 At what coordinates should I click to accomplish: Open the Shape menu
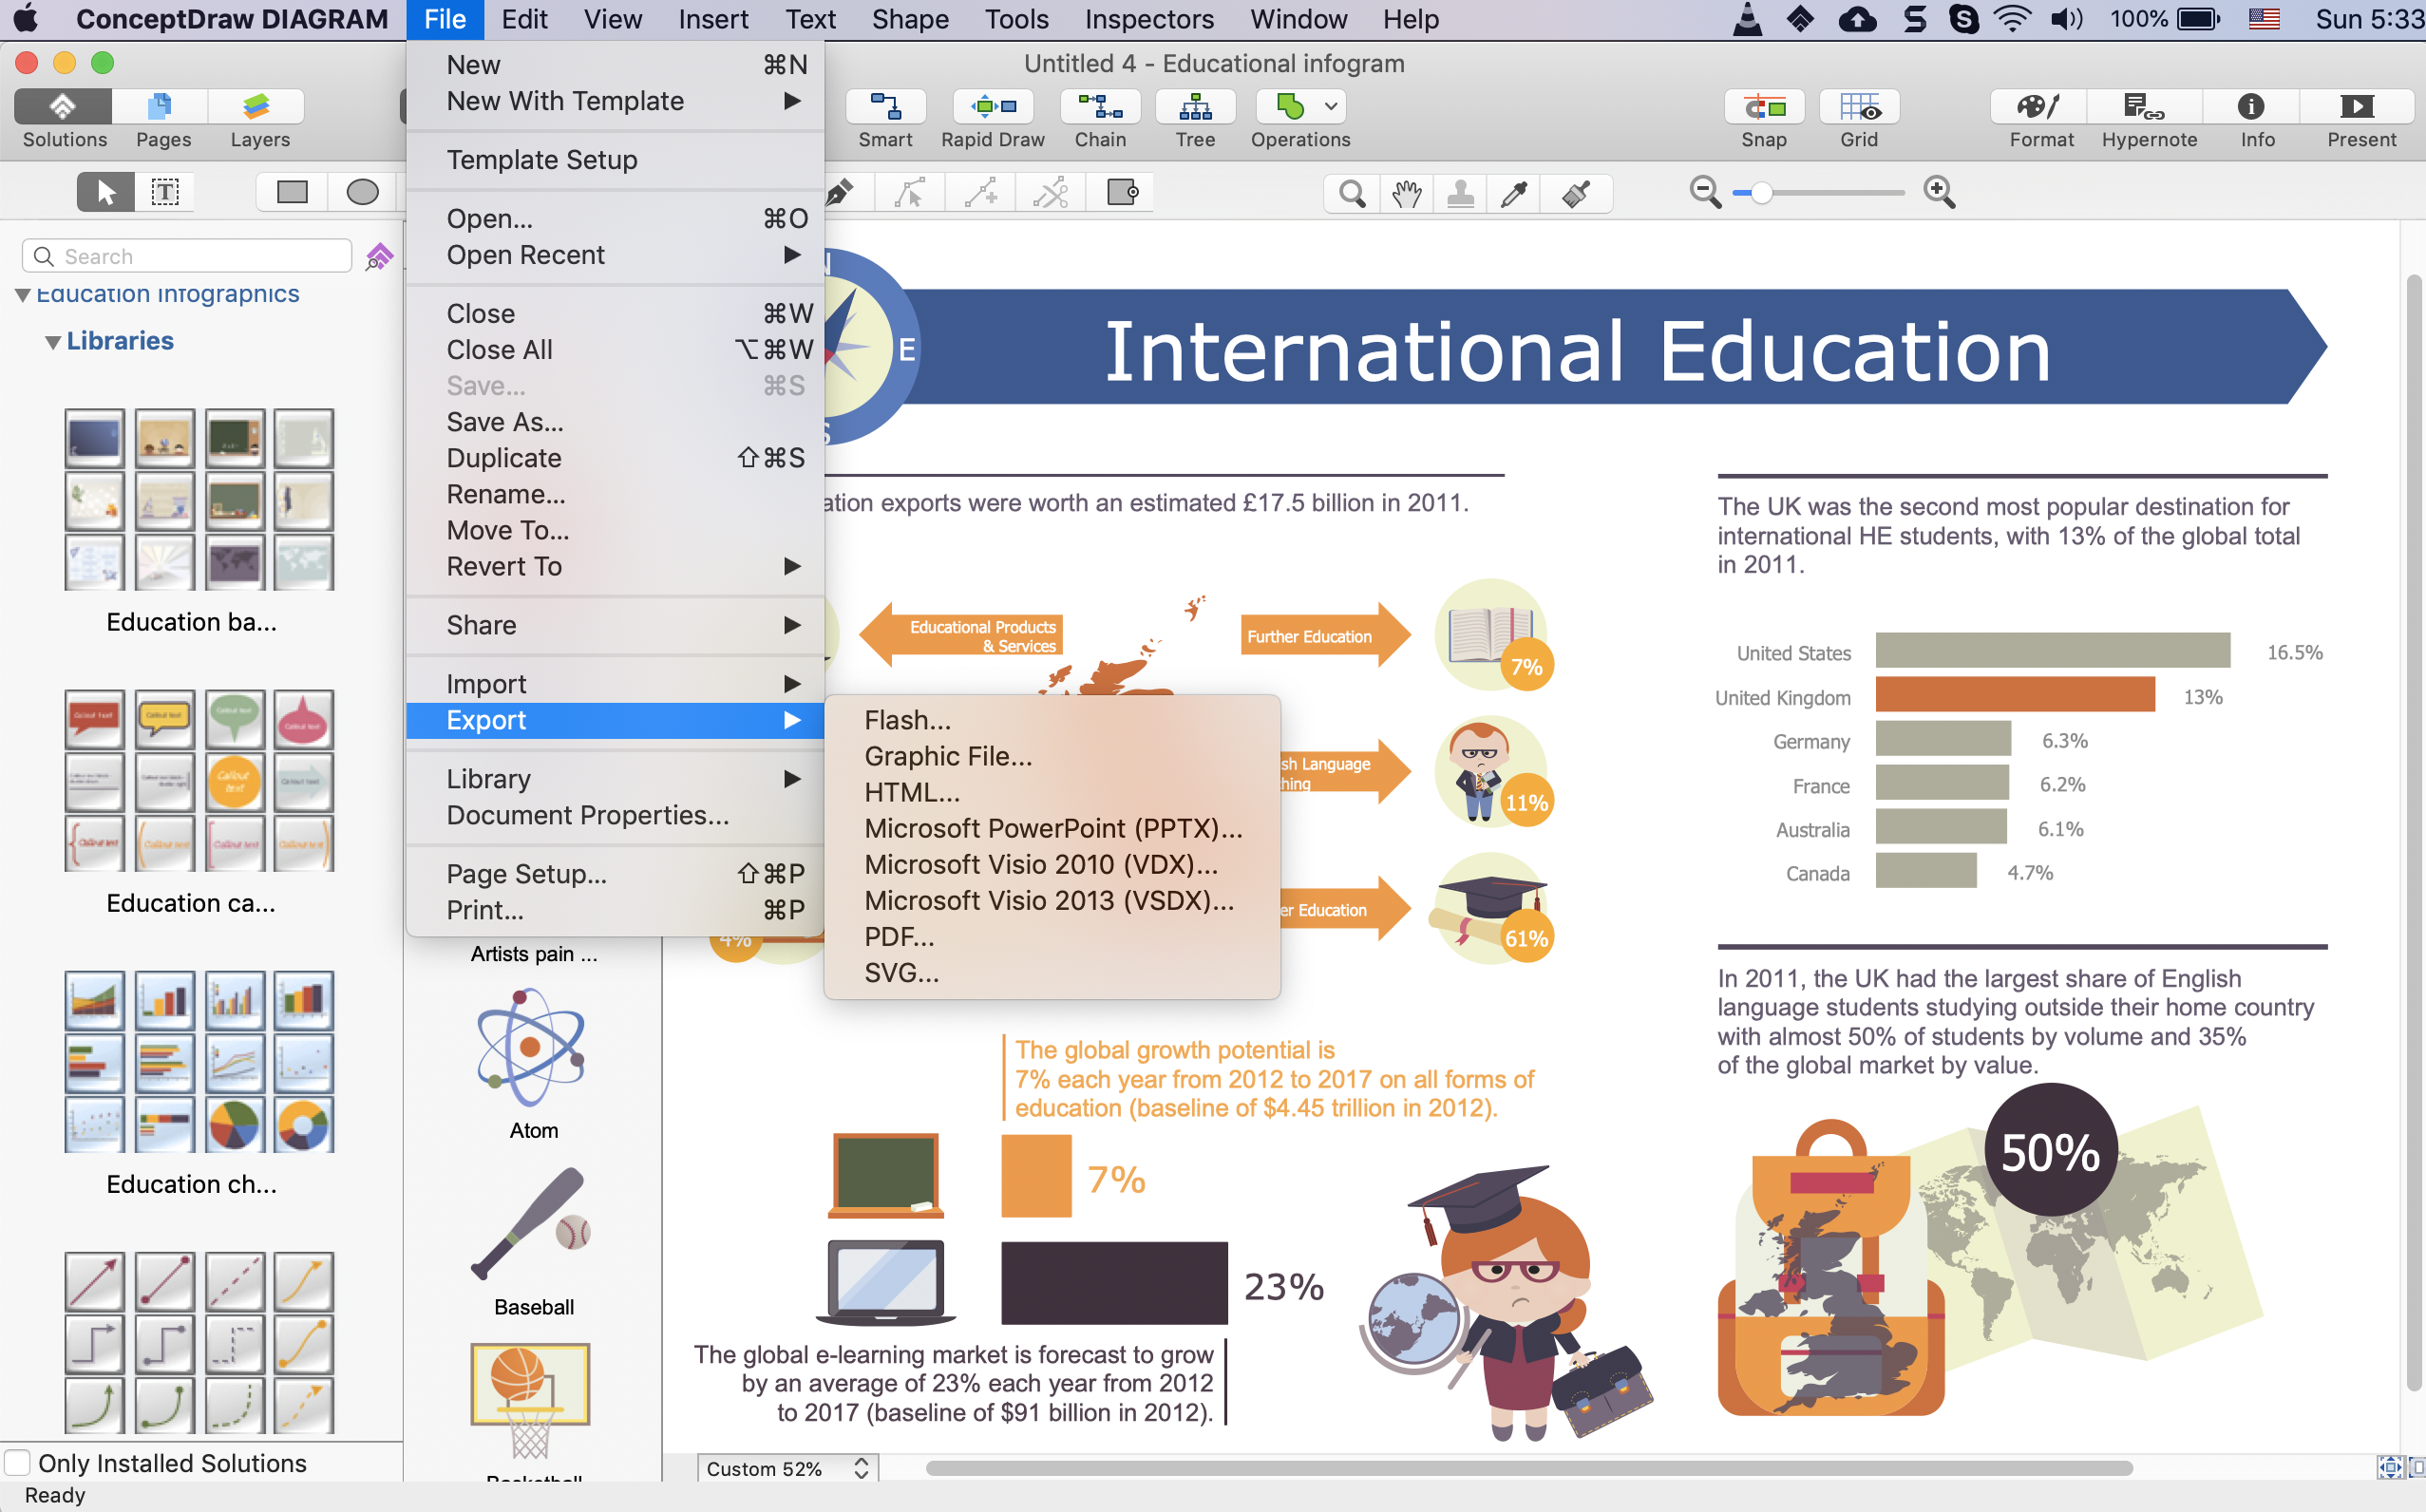910,19
